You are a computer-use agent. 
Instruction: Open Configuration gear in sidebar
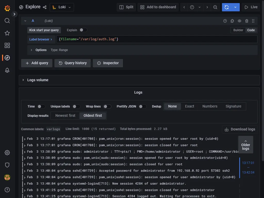[7, 153]
